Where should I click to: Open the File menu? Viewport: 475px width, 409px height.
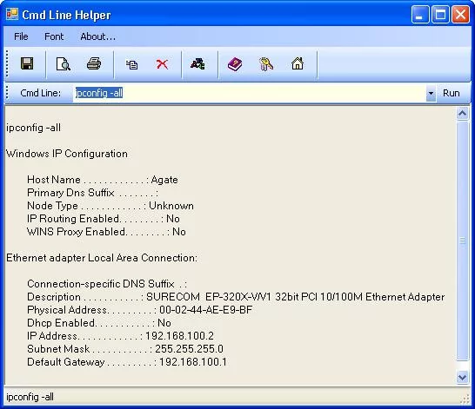(x=21, y=36)
